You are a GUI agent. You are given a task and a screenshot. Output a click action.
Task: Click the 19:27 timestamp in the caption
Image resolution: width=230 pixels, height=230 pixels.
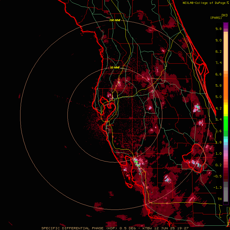click(183, 228)
